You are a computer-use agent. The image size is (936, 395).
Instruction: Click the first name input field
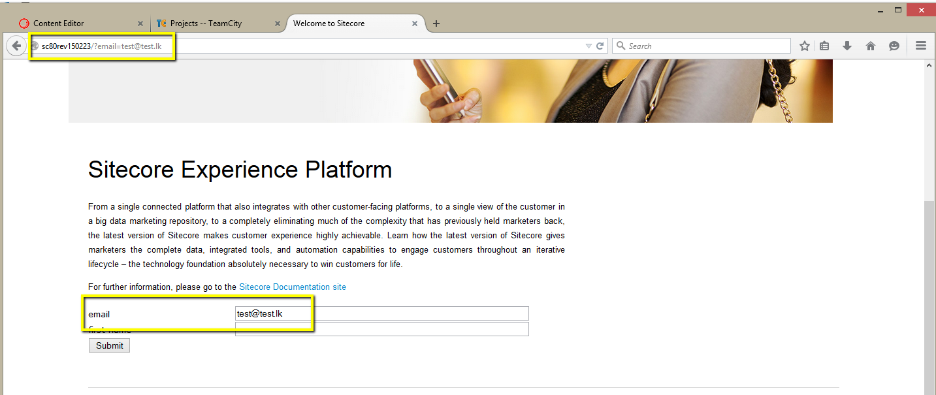[x=381, y=329]
